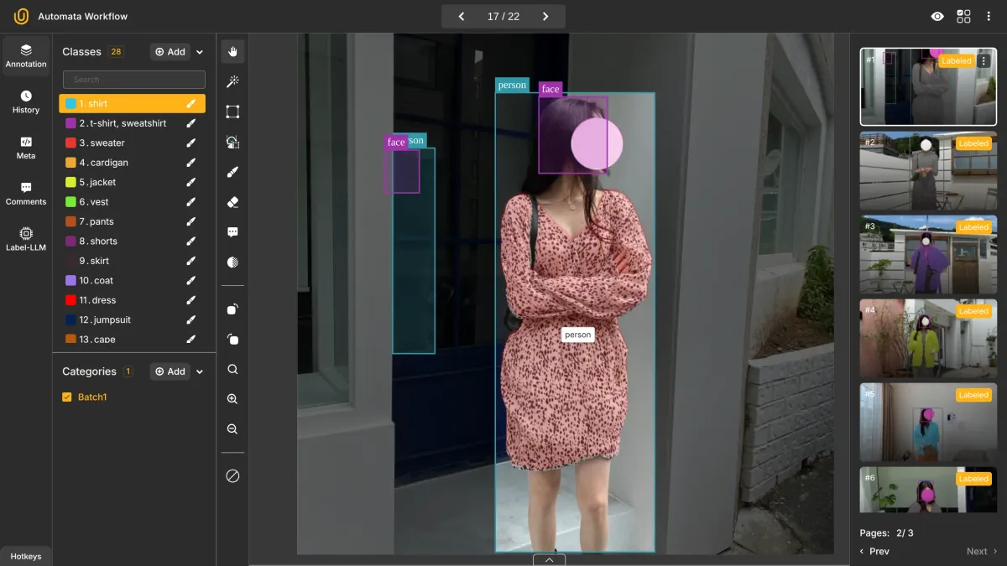
Task: Toggle the Batch1 category checkbox
Action: [x=67, y=397]
